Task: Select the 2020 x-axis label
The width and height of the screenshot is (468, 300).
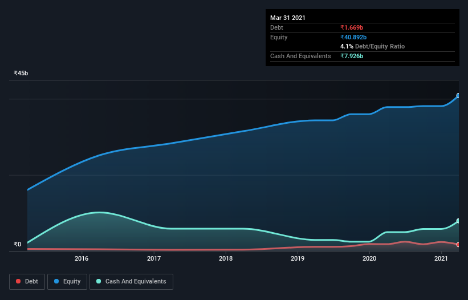Action: pyautogui.click(x=369, y=258)
